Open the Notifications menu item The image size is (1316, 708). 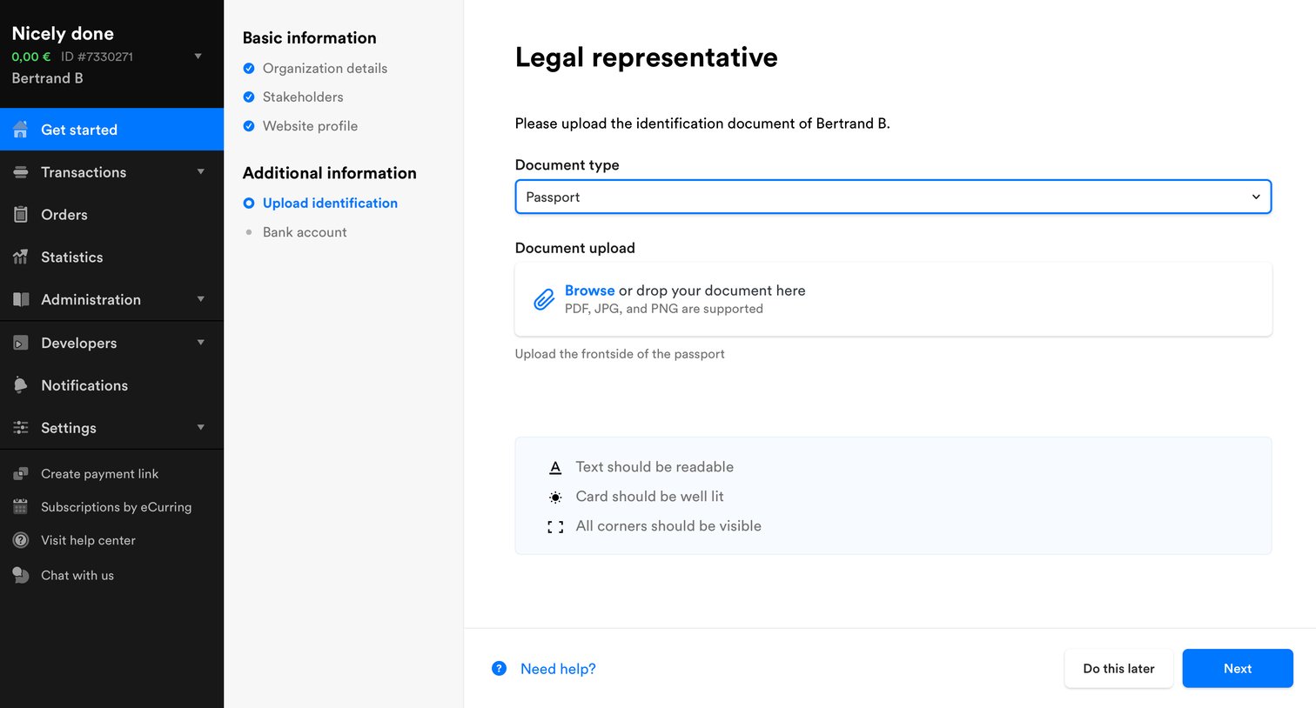tap(111, 385)
